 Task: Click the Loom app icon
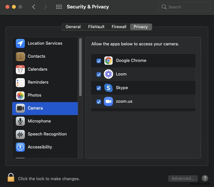(x=108, y=74)
